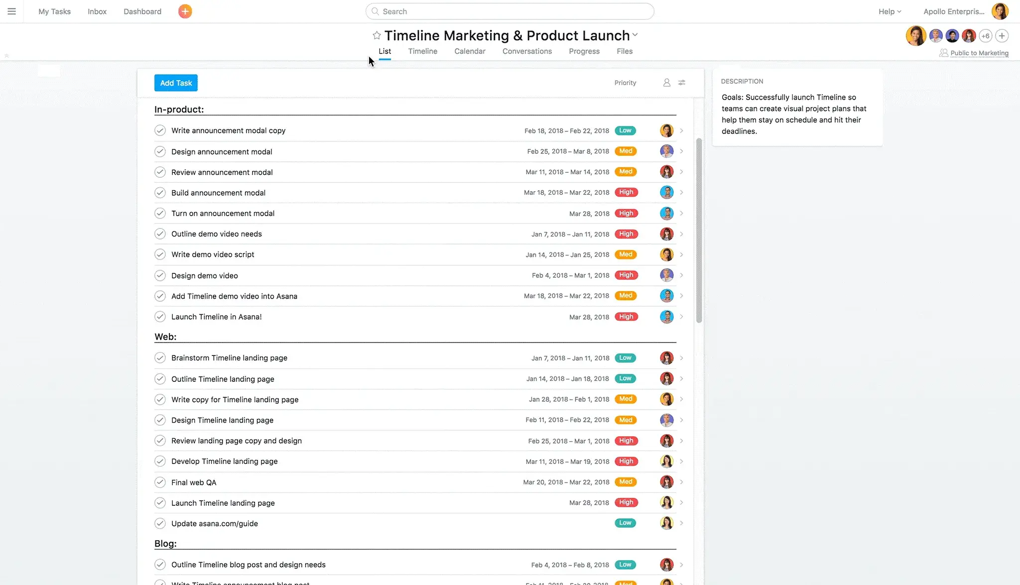Click the Add Task button
Viewport: 1020px width, 585px height.
(176, 83)
